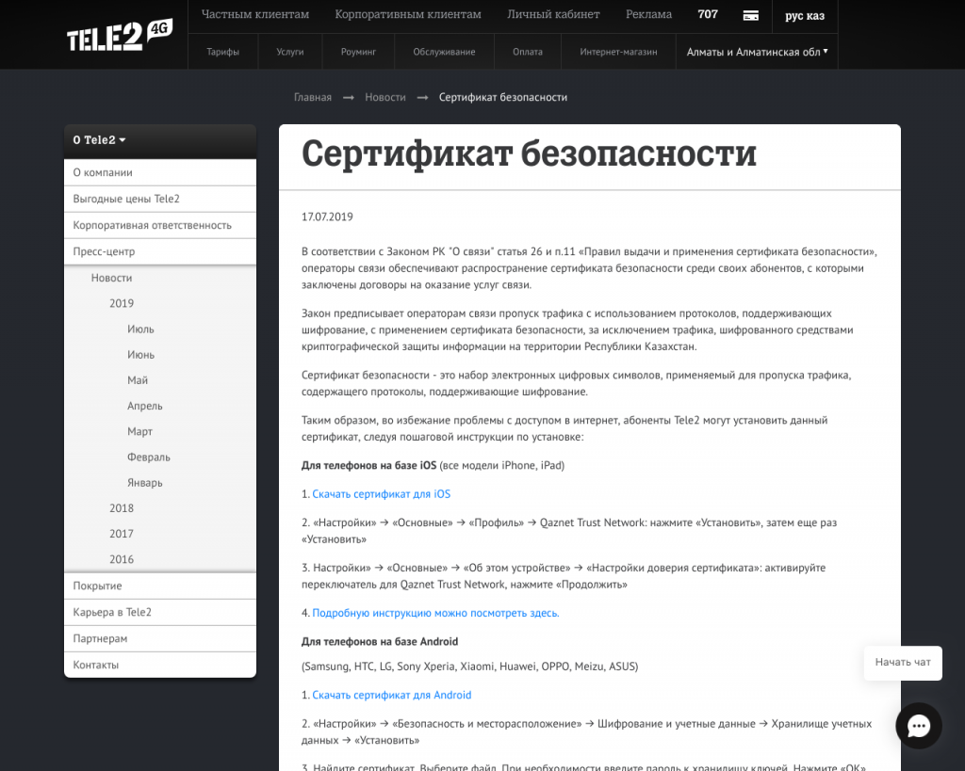
Task: Click the Сертификат безопасности page heading
Action: coord(529,153)
